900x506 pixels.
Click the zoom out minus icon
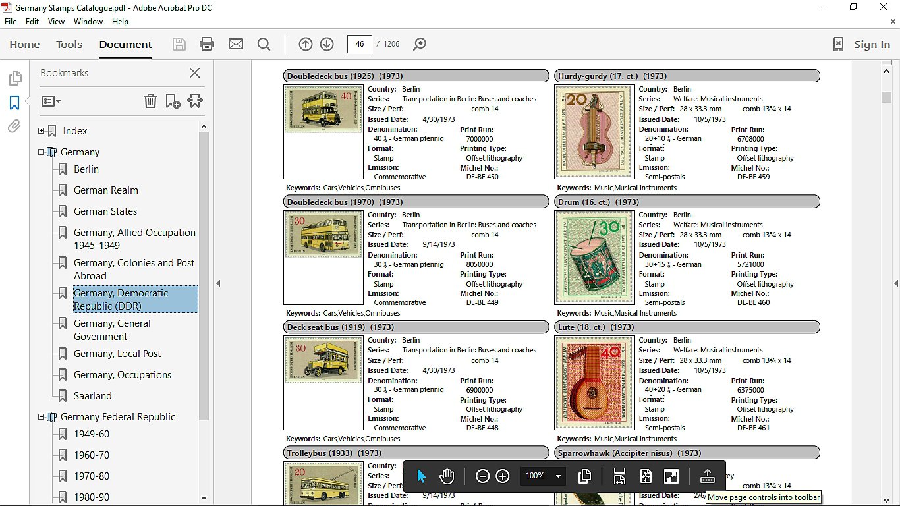[x=482, y=476]
